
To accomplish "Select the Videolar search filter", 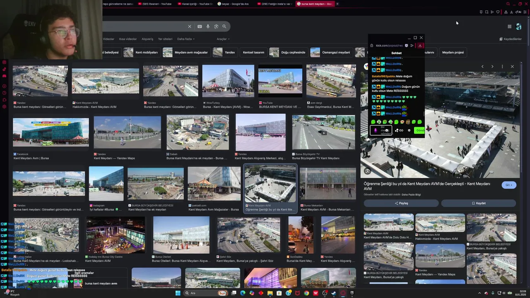I will click(108, 39).
